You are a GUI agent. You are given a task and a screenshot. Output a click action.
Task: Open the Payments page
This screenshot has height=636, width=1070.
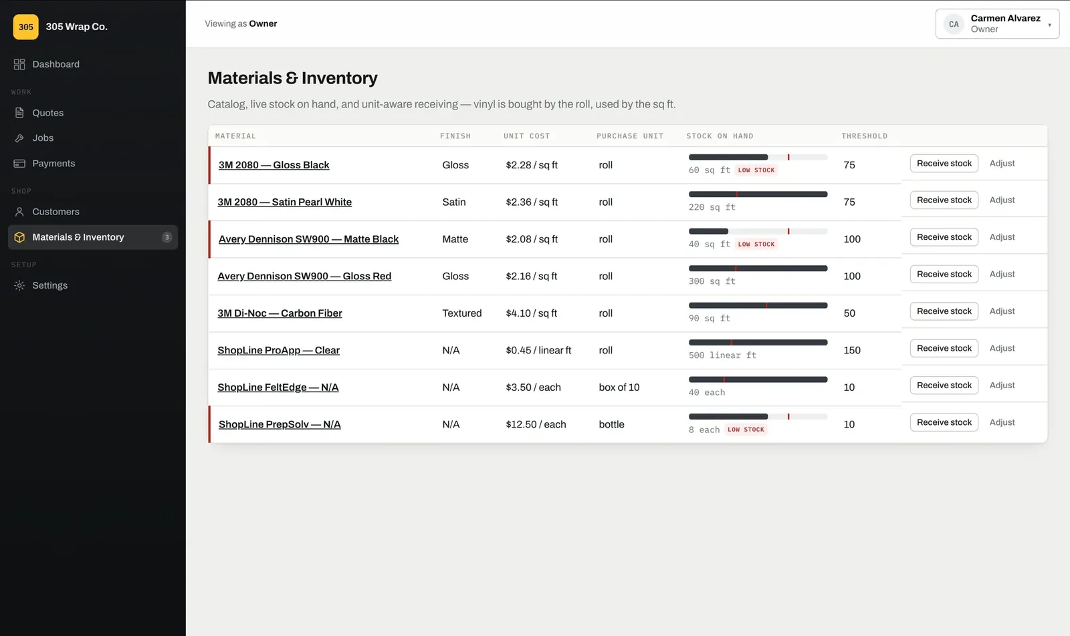[x=93, y=164]
